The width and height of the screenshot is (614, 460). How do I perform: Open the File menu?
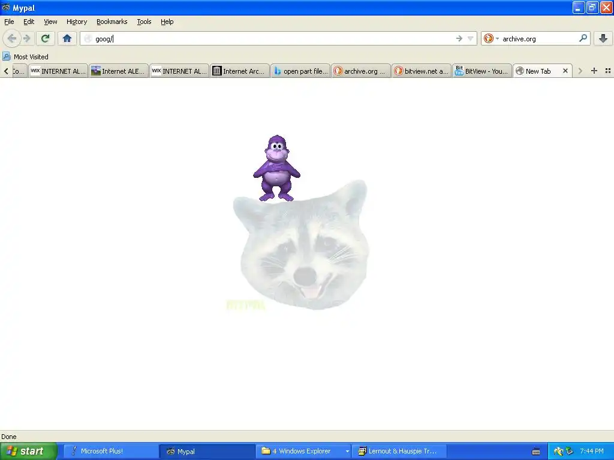9,22
